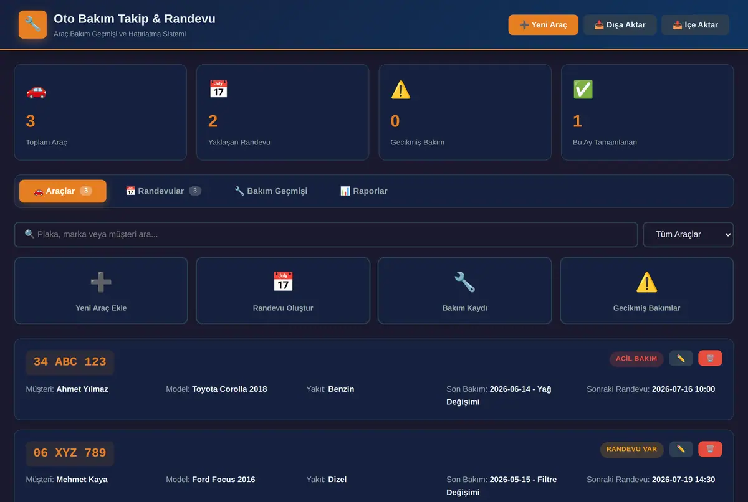Delete vehicle 34 ABC 123 with trash icon
Viewport: 748px width, 502px height.
(x=710, y=358)
